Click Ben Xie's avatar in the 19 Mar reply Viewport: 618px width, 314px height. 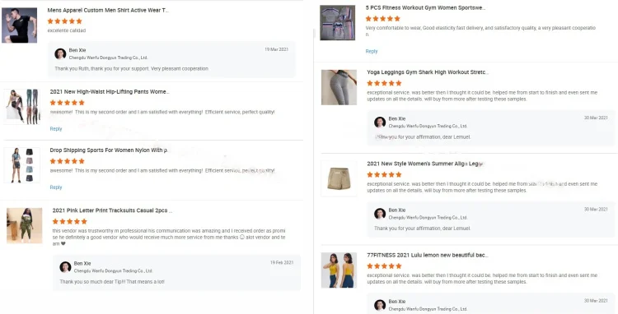[x=60, y=53]
